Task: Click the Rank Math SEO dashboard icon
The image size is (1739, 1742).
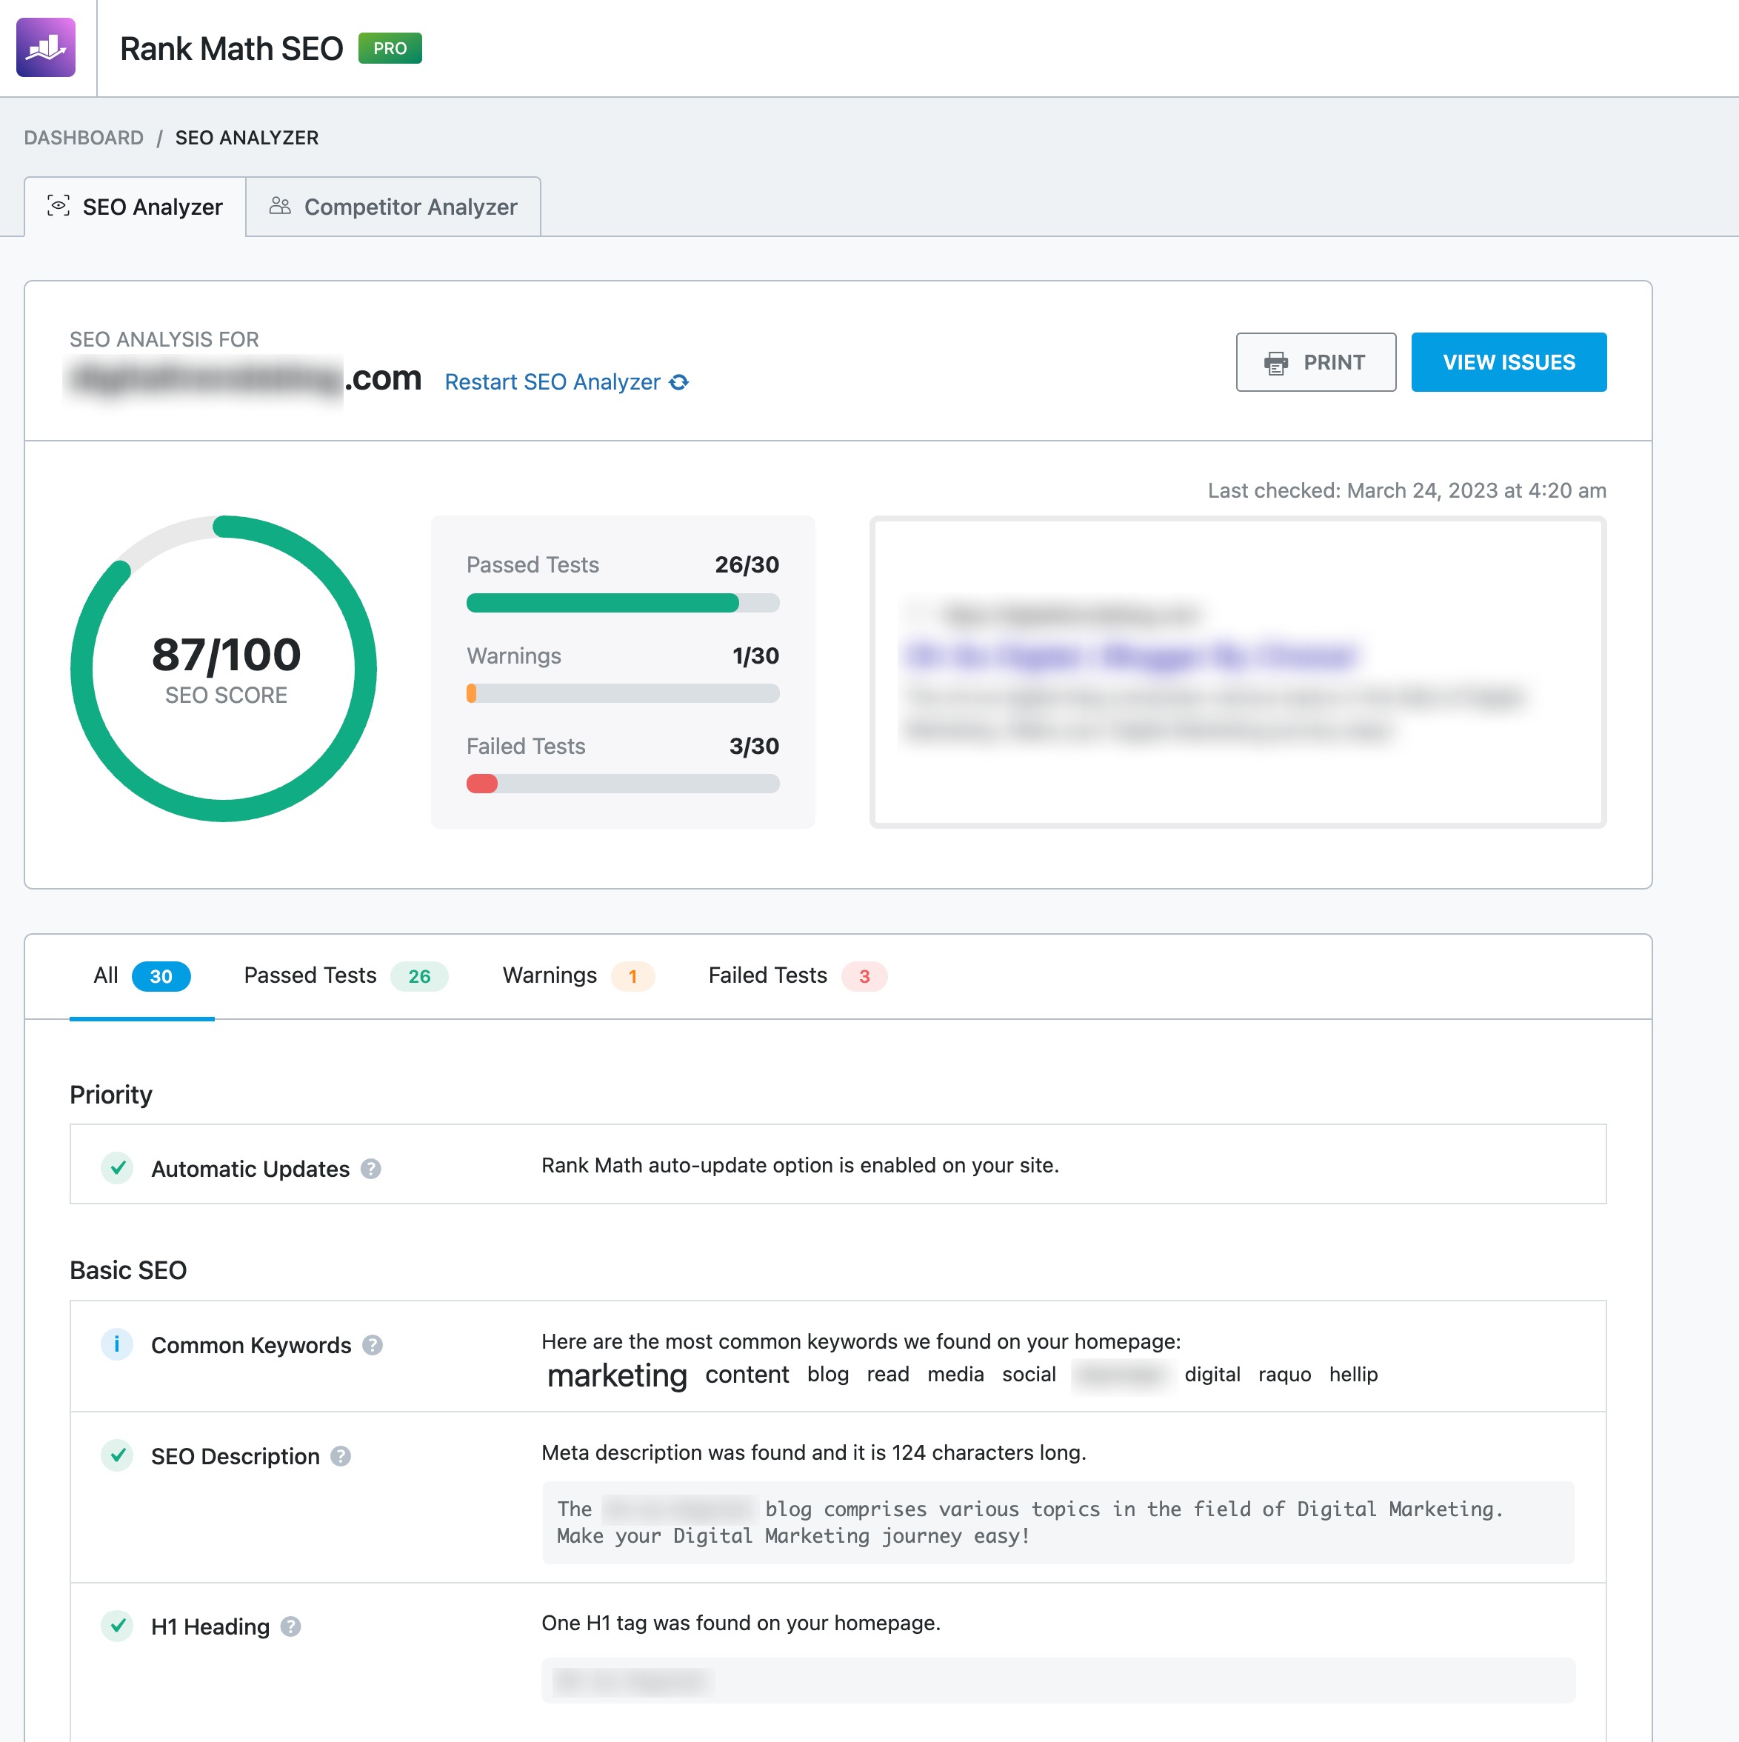Action: [46, 46]
